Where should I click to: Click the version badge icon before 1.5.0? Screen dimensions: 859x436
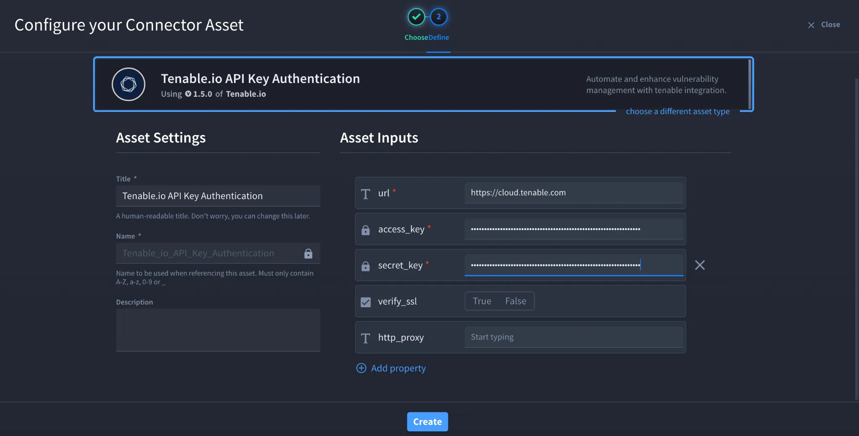pos(188,94)
